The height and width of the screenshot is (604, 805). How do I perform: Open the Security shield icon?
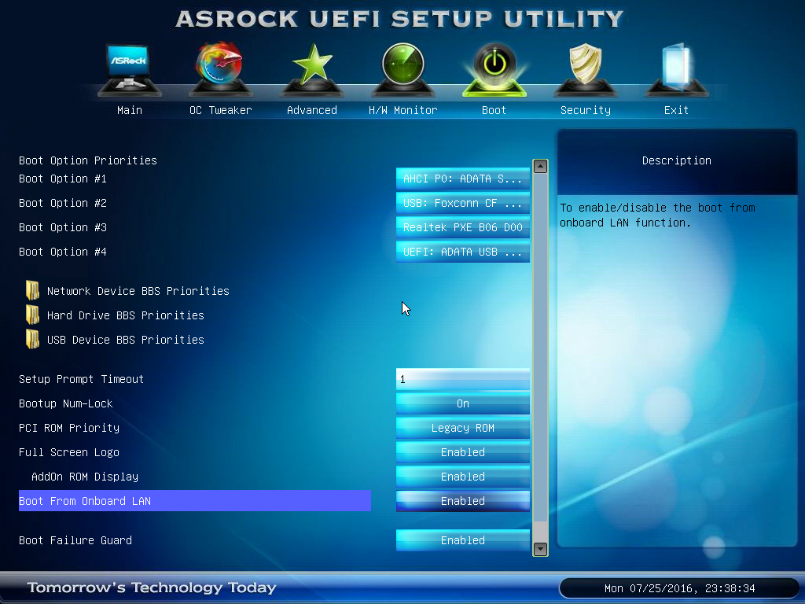(x=585, y=70)
